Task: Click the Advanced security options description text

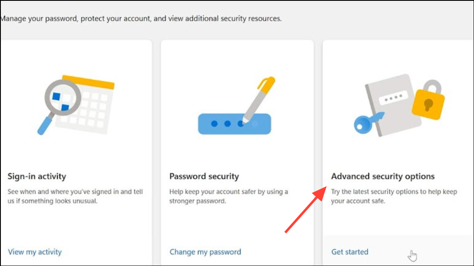Action: 394,196
